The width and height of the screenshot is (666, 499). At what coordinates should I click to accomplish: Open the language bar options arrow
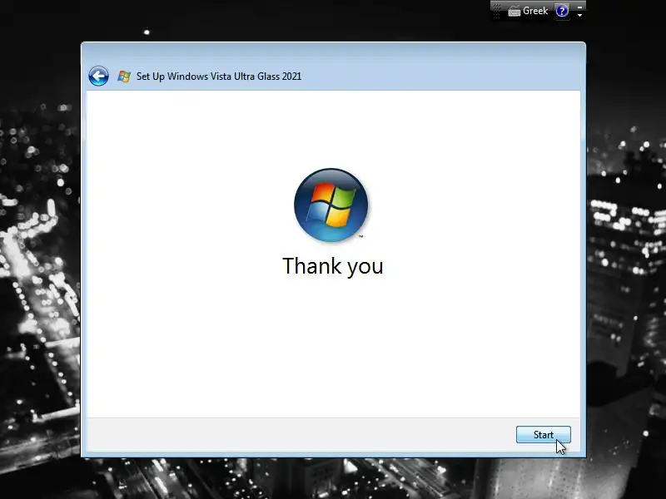(x=579, y=15)
